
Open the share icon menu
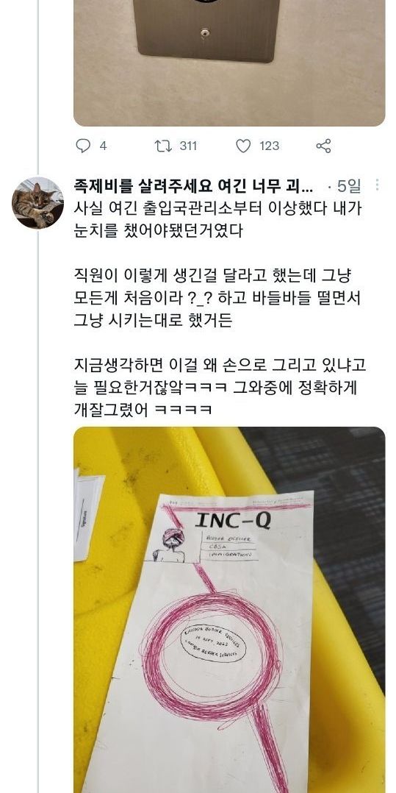(x=323, y=146)
